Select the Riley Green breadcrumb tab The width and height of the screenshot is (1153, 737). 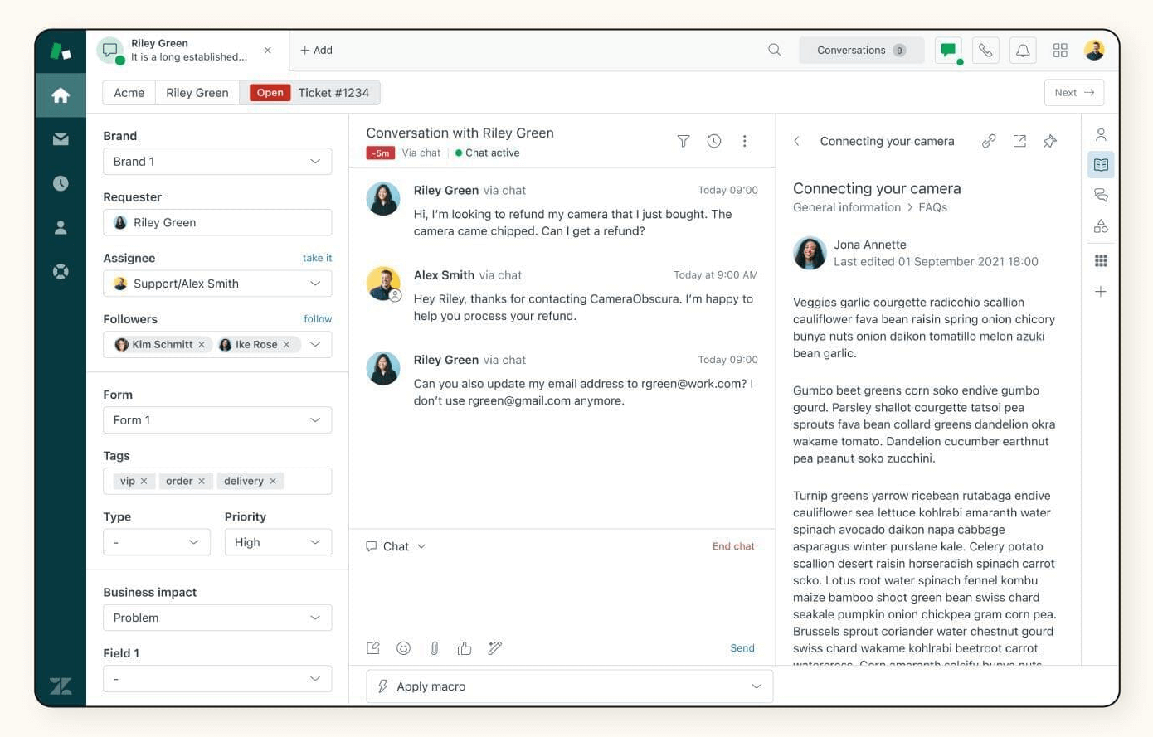[197, 93]
